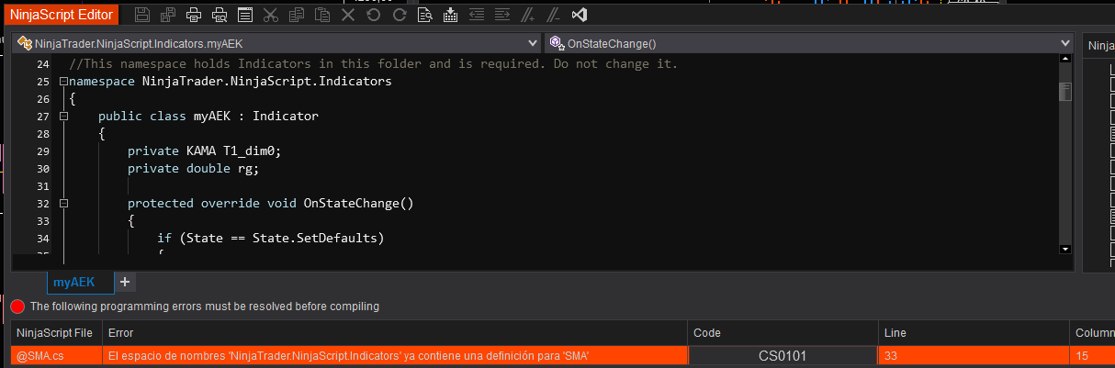1115x368 pixels.
Task: Collapse the myAEK class block on line 27
Action: point(63,117)
